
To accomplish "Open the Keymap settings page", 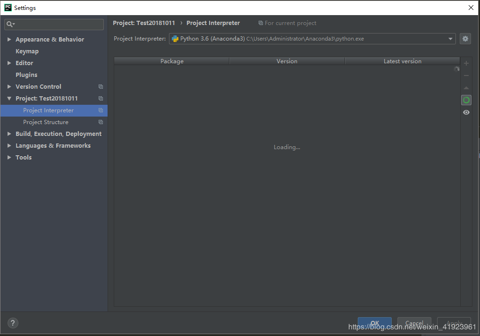I will tap(27, 51).
